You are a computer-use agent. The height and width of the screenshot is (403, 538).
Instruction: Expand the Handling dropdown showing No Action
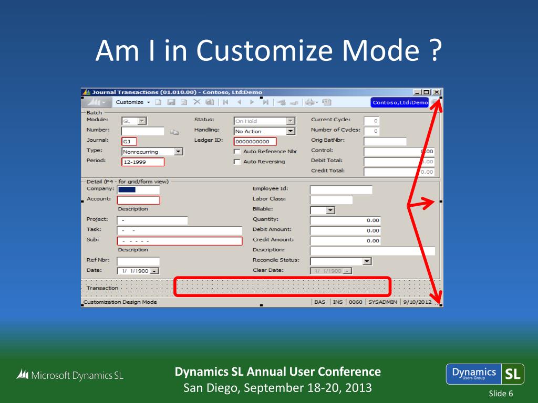tap(291, 131)
